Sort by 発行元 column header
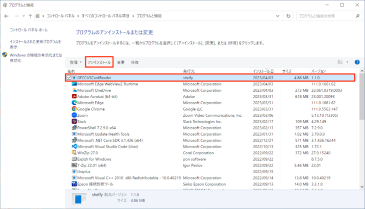Viewport: 365px width, 209px height. 189,71
